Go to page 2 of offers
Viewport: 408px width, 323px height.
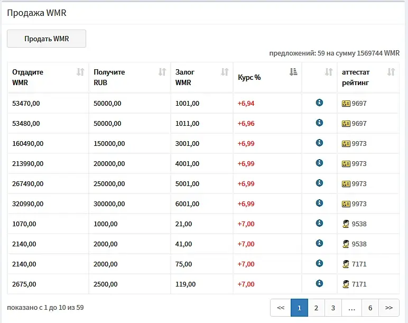[x=316, y=308]
